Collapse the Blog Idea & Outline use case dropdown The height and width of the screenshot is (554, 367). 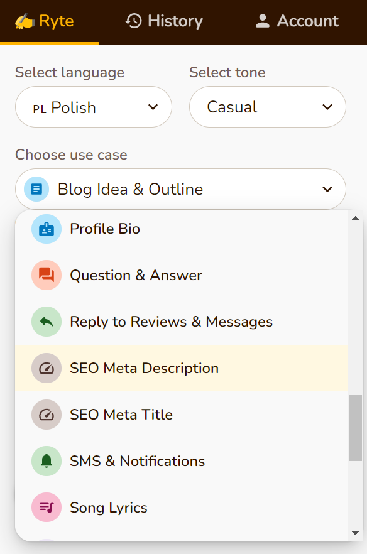coord(180,189)
